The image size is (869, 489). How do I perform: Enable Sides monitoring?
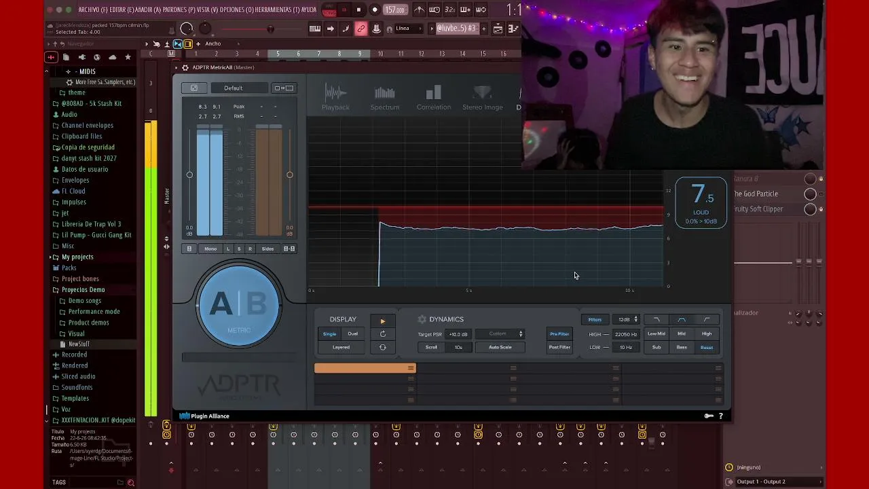point(268,249)
